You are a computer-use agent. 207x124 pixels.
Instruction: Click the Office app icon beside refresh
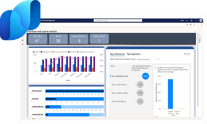pyautogui.click(x=191, y=24)
